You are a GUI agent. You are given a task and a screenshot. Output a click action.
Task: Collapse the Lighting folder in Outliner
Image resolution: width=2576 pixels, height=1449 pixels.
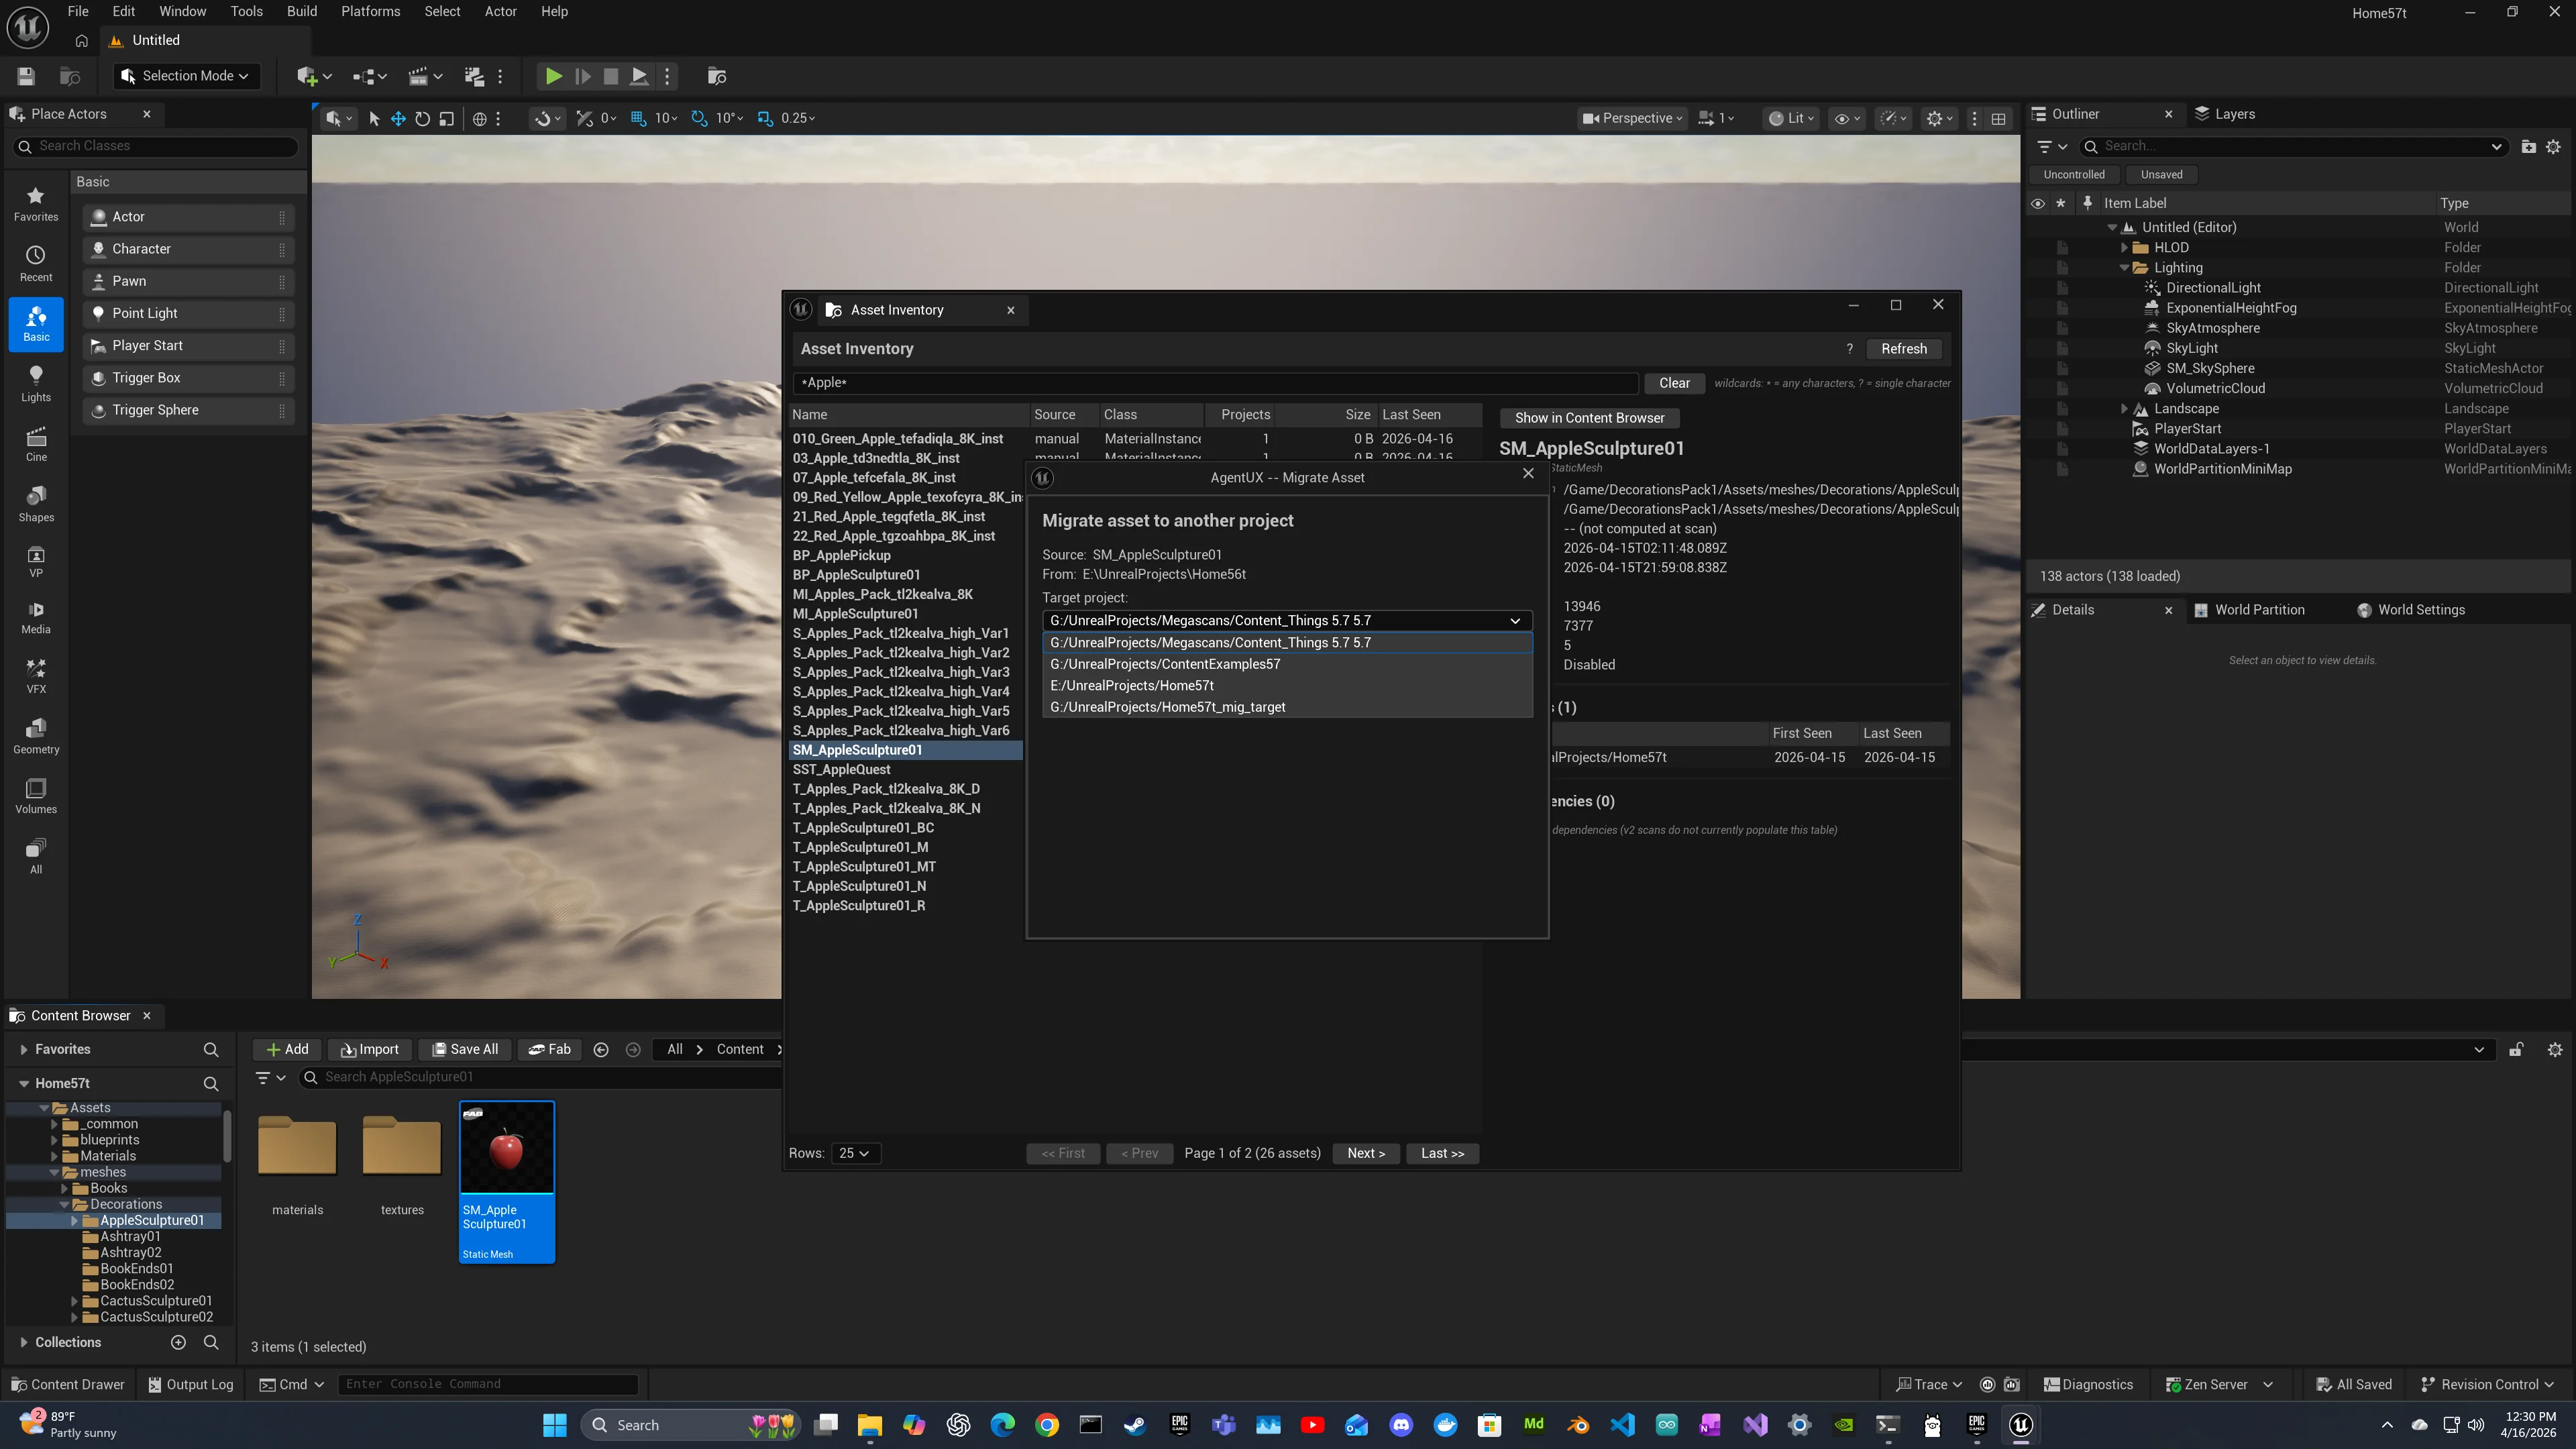point(2124,268)
